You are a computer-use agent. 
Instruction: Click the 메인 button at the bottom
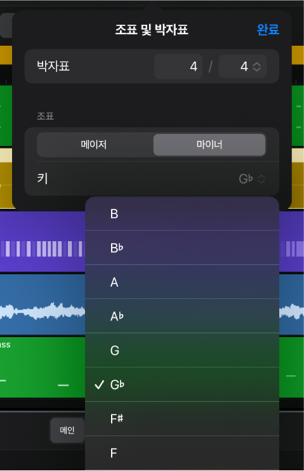point(67,430)
